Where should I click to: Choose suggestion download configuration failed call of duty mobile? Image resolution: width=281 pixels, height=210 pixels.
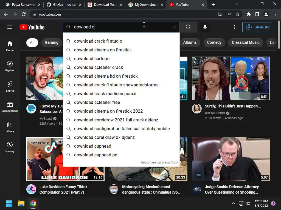click(x=121, y=129)
